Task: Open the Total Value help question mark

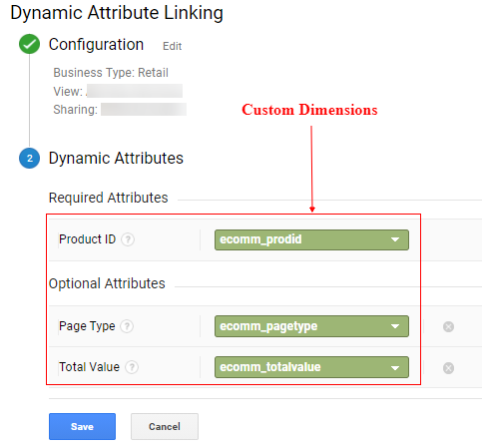Action: click(132, 367)
